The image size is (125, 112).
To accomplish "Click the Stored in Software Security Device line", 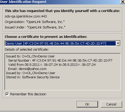I will click(x=33, y=77).
